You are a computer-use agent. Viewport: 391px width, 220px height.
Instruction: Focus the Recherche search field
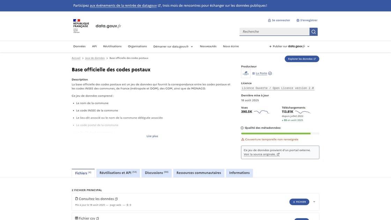click(x=274, y=32)
